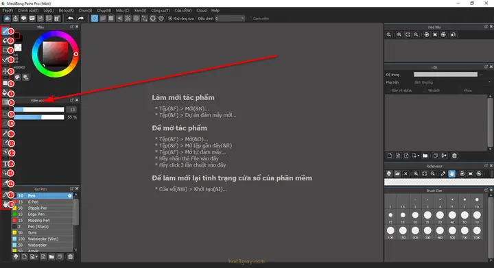Click the cloud save icon in toolbar

[x=7, y=19]
